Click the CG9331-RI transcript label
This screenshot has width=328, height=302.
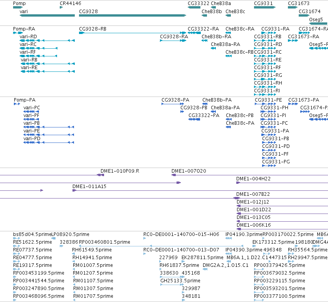267,91
